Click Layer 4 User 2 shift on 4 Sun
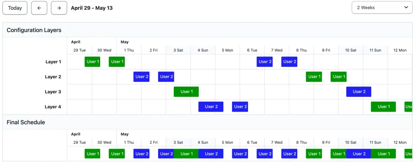This screenshot has height=164, width=417. 211,107
